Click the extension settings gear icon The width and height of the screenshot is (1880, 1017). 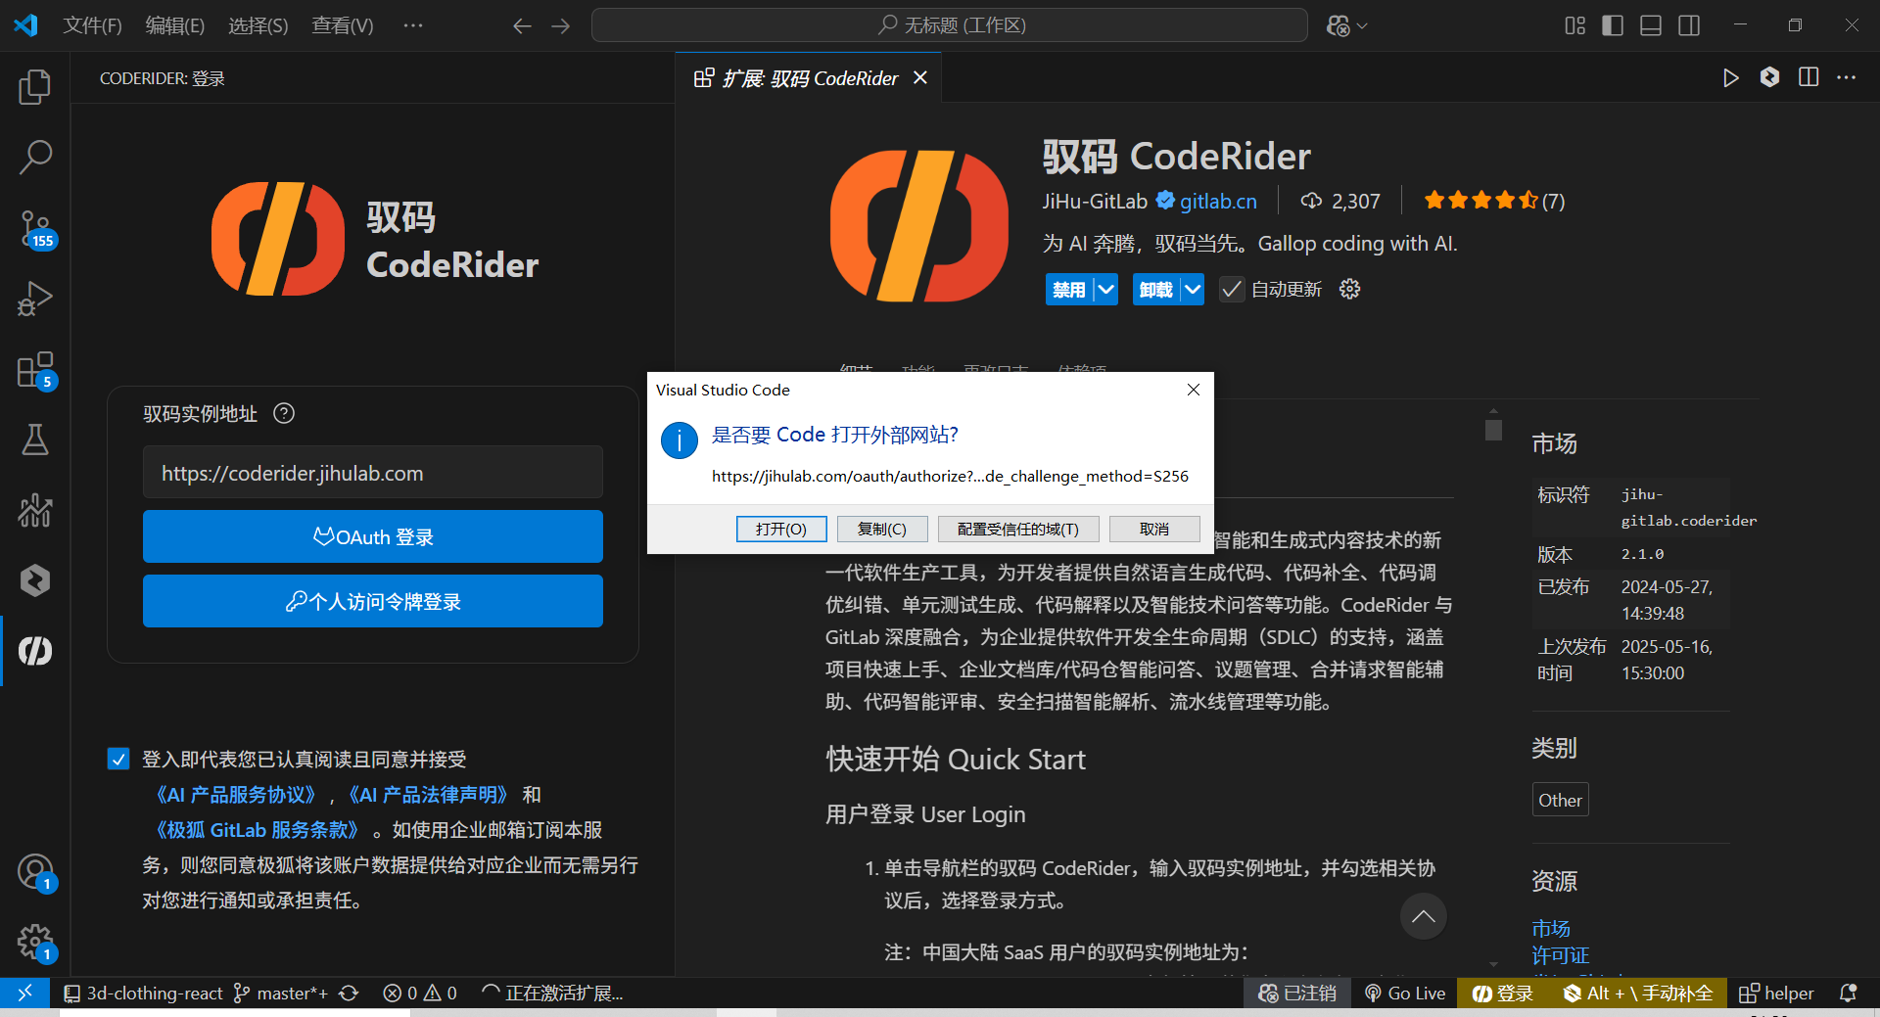[x=1349, y=290]
